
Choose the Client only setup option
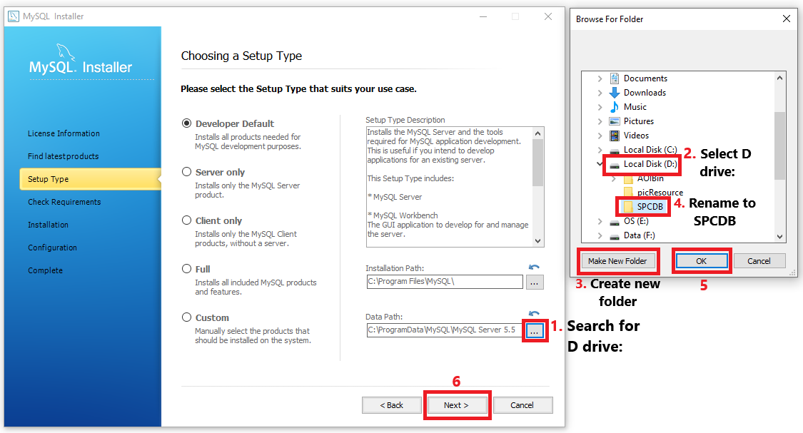[x=186, y=220]
